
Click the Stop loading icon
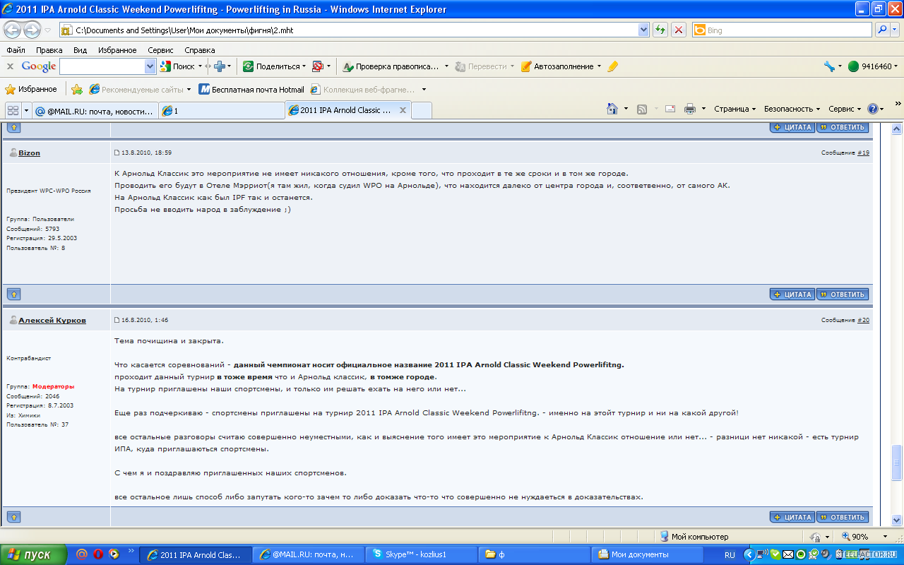678,30
